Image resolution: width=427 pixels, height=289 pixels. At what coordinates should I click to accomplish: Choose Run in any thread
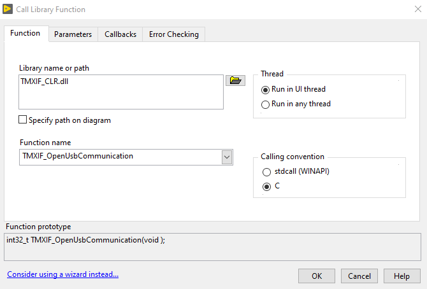click(x=266, y=104)
